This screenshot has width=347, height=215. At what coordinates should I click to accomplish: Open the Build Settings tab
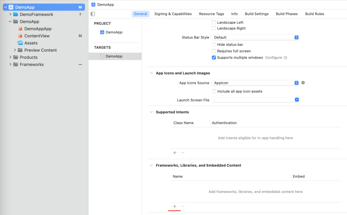coord(257,14)
